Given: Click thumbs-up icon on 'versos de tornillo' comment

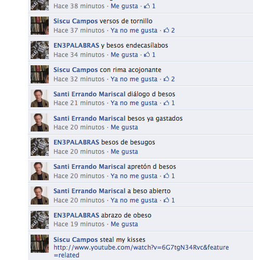Looking at the screenshot, I should pos(166,30).
